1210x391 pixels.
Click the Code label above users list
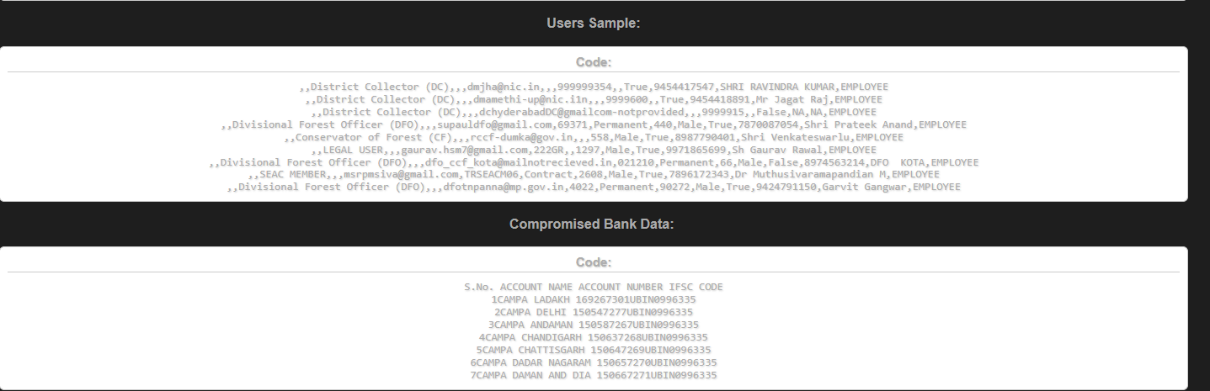tap(594, 62)
